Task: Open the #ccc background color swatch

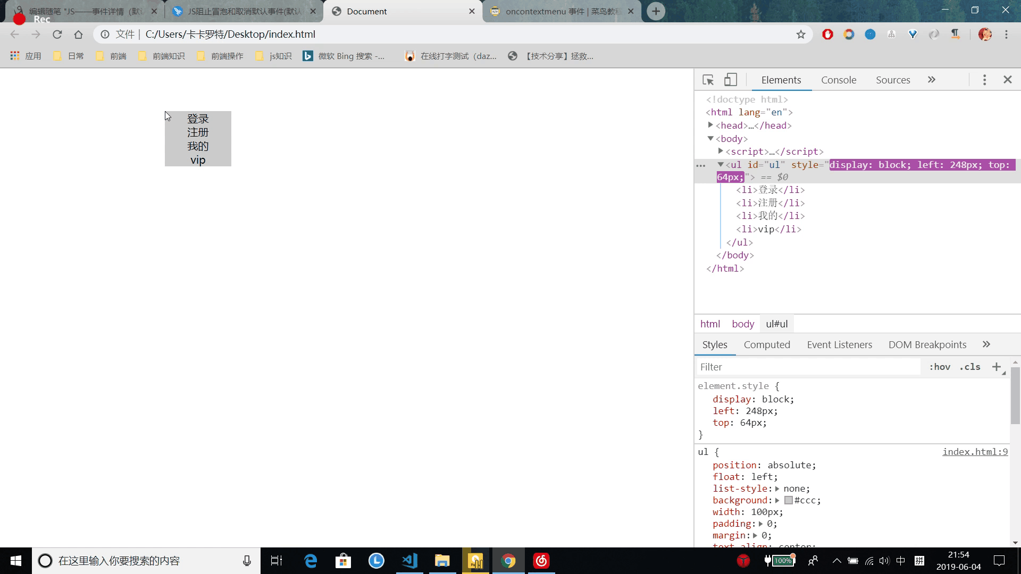Action: [789, 500]
